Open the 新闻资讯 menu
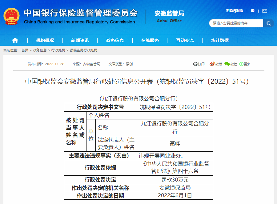This screenshot has height=204, width=277. [80, 40]
